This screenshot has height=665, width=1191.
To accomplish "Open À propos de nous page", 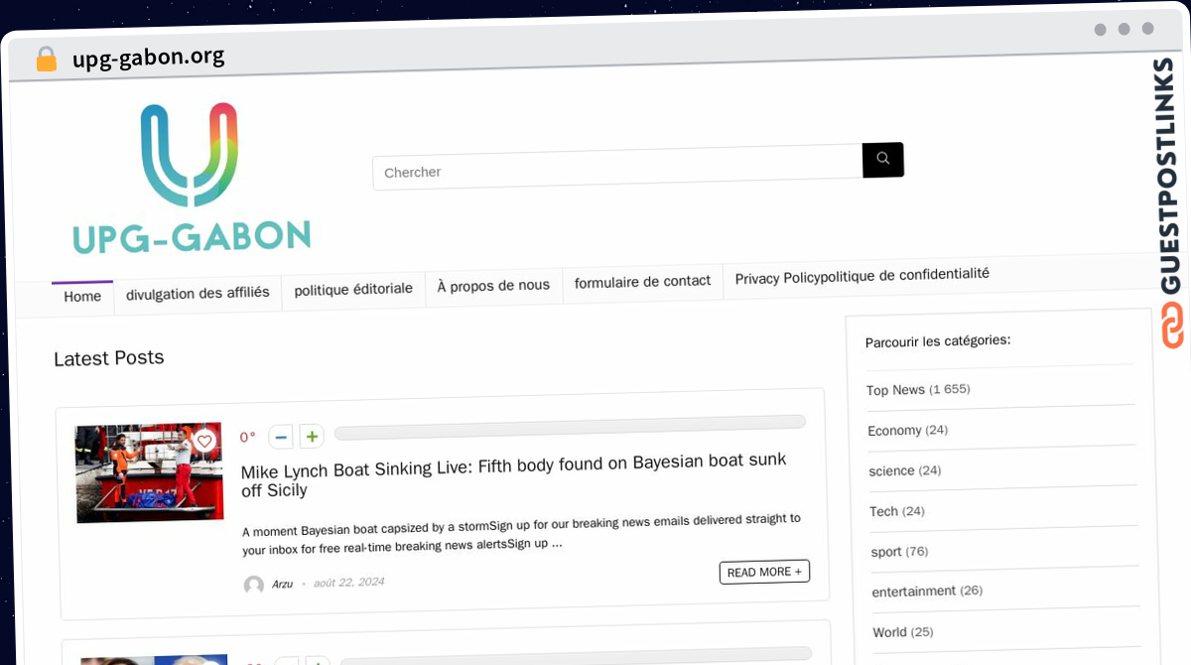I will [493, 285].
